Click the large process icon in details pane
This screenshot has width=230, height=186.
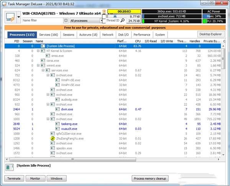(x=9, y=167)
